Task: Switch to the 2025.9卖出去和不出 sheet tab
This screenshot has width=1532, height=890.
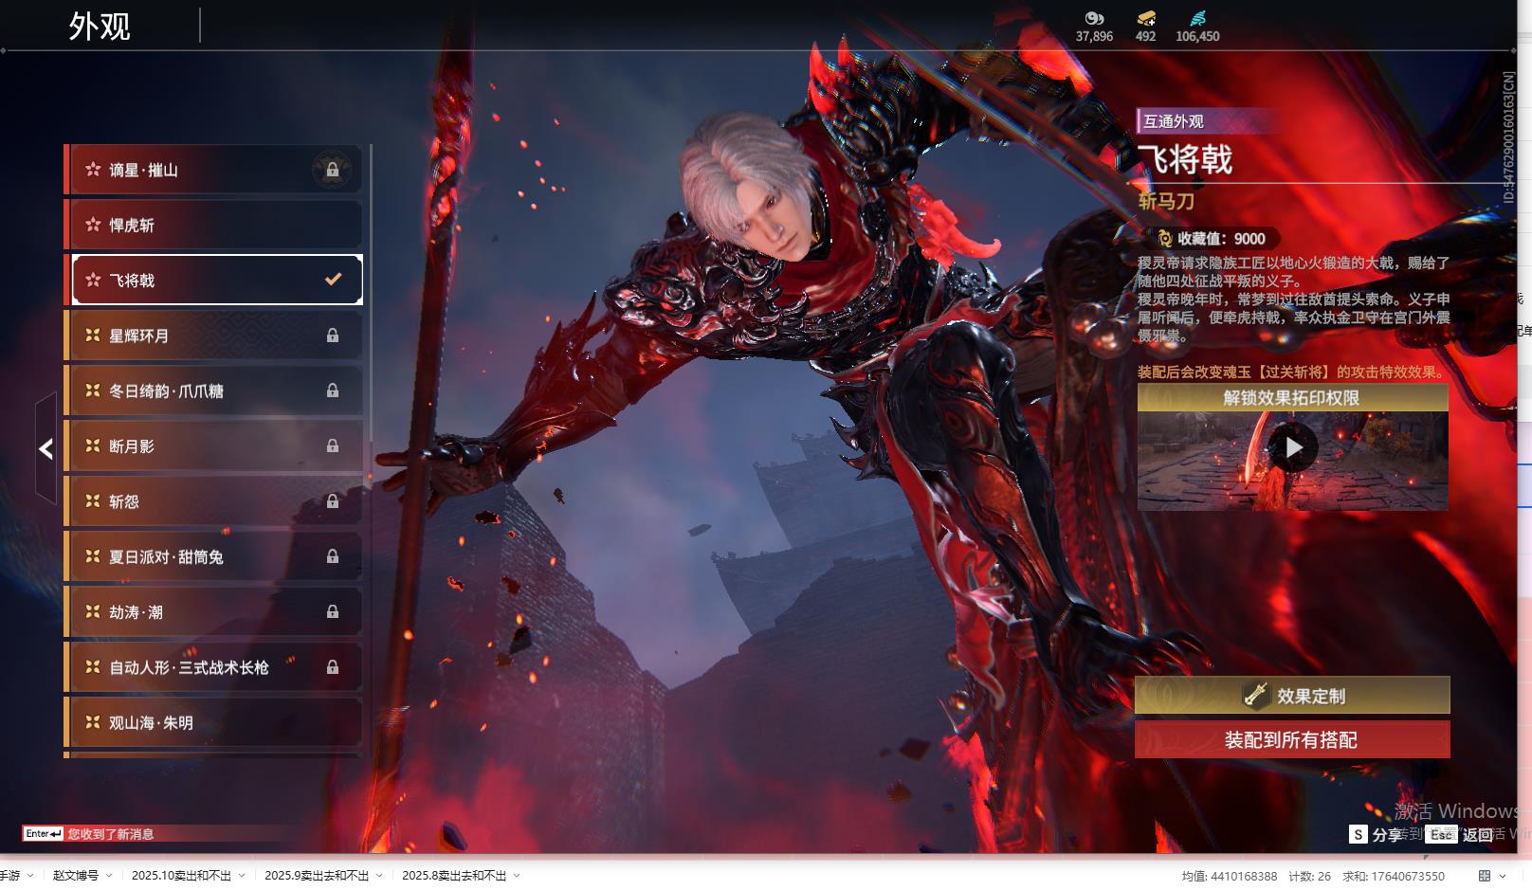Action: [x=316, y=876]
